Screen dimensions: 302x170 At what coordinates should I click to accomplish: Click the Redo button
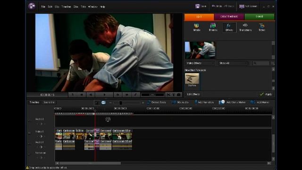(229, 6)
